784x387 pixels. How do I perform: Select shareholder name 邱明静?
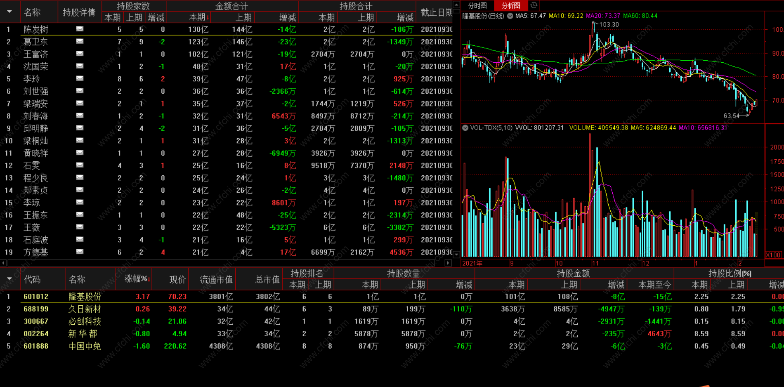click(x=36, y=128)
